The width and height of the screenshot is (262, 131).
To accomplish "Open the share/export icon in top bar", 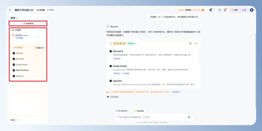I will click(x=220, y=10).
